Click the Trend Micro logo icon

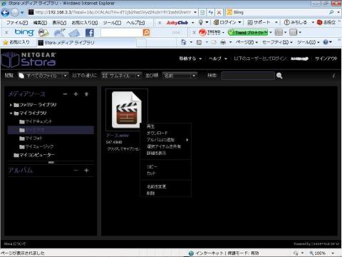pyautogui.click(x=209, y=32)
